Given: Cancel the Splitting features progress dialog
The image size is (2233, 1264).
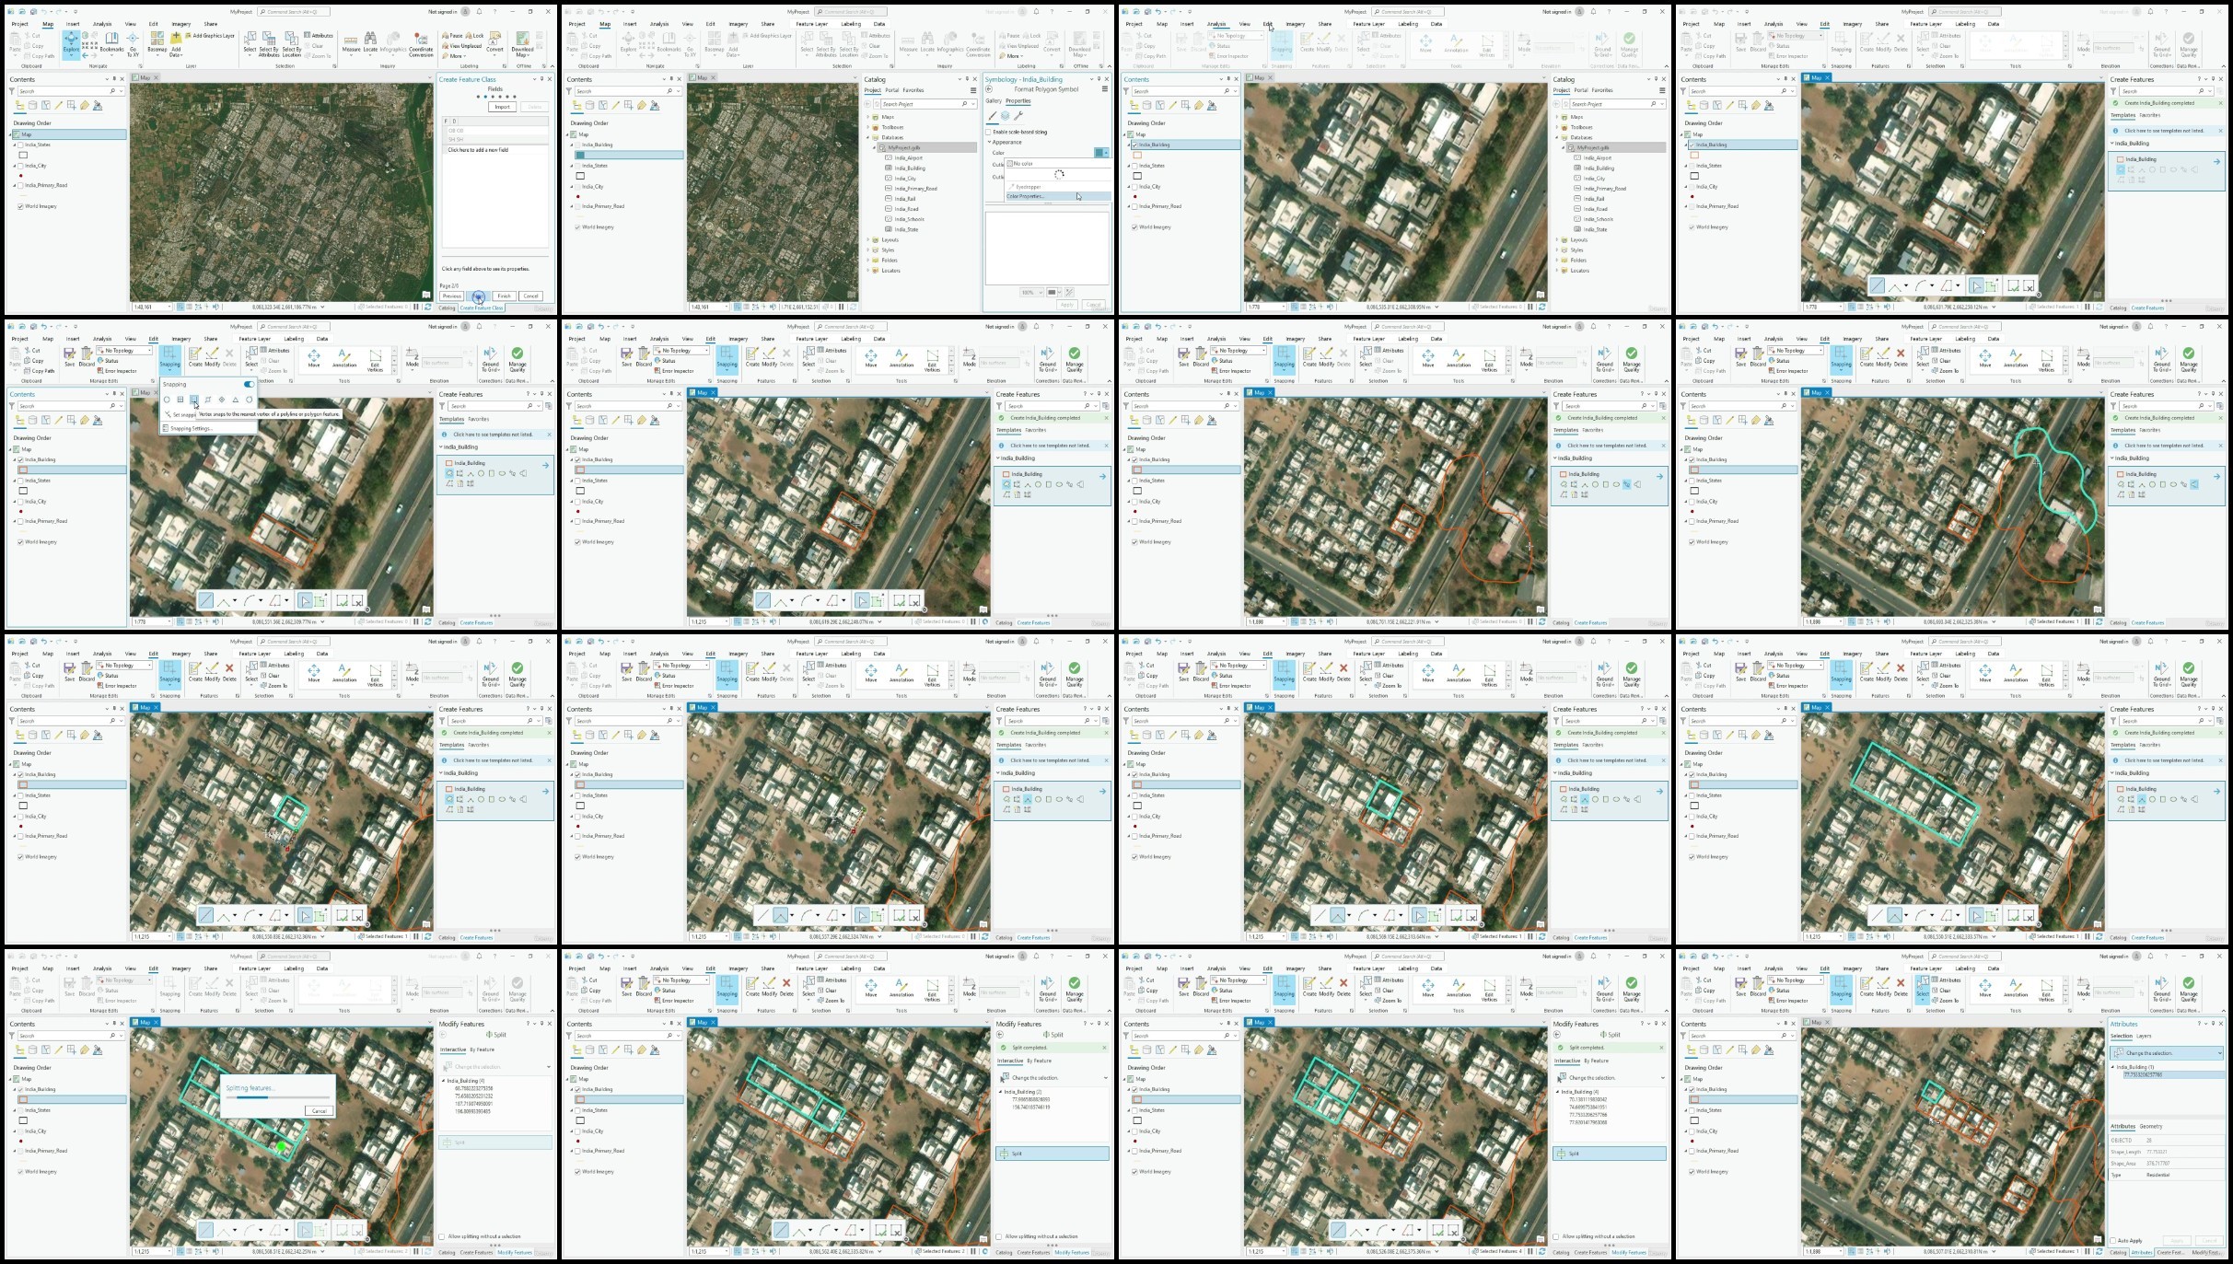Looking at the screenshot, I should pos(319,1110).
